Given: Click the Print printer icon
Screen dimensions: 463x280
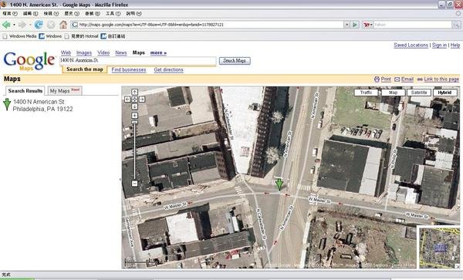Looking at the screenshot, I should point(377,79).
